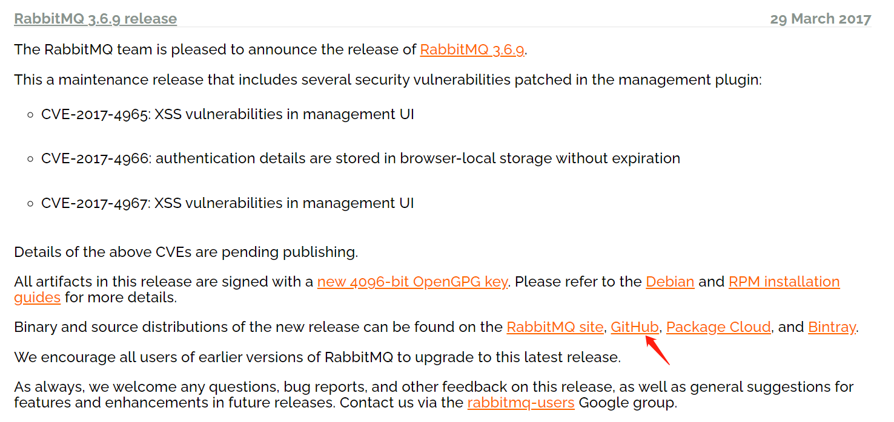Viewport: 894px width, 422px height.
Task: Click the 'Details of the above CVEs' sentence
Action: pyautogui.click(x=185, y=252)
